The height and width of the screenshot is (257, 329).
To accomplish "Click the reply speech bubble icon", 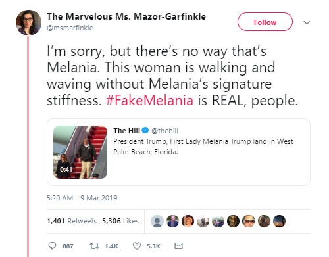I will (52, 246).
